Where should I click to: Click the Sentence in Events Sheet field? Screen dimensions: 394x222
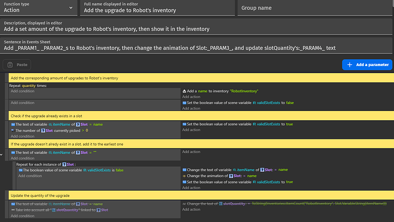pos(196,46)
